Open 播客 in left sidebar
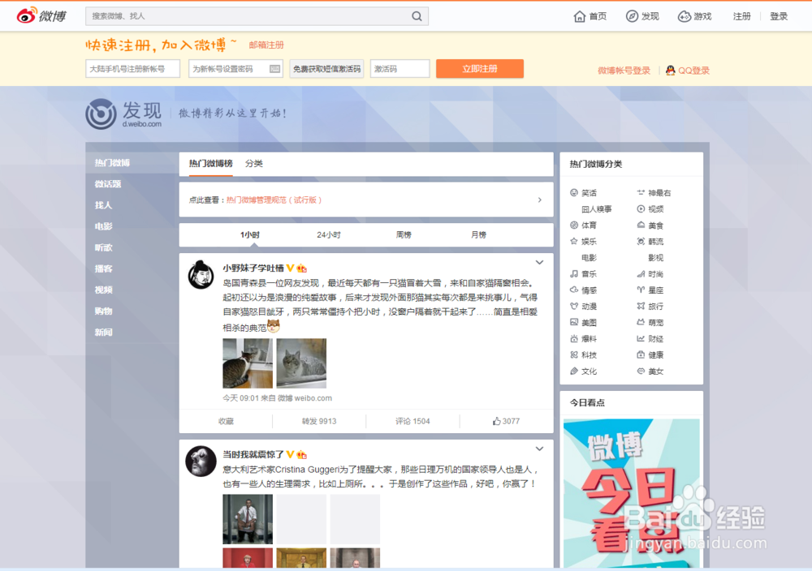Viewport: 812px width, 571px height. pyautogui.click(x=103, y=268)
